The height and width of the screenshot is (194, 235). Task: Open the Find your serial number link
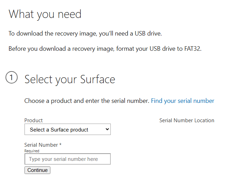(183, 101)
